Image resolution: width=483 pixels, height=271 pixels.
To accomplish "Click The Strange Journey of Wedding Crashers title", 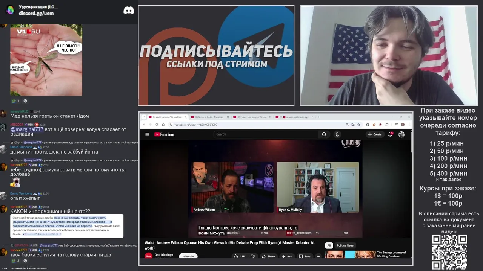I will [391, 254].
